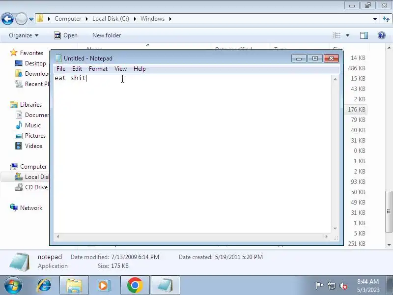Image resolution: width=393 pixels, height=295 pixels.
Task: Open the Notepad Format menu
Action: (x=98, y=69)
